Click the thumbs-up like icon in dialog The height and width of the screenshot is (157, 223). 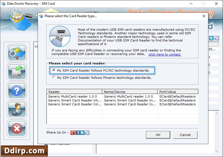(x=87, y=133)
